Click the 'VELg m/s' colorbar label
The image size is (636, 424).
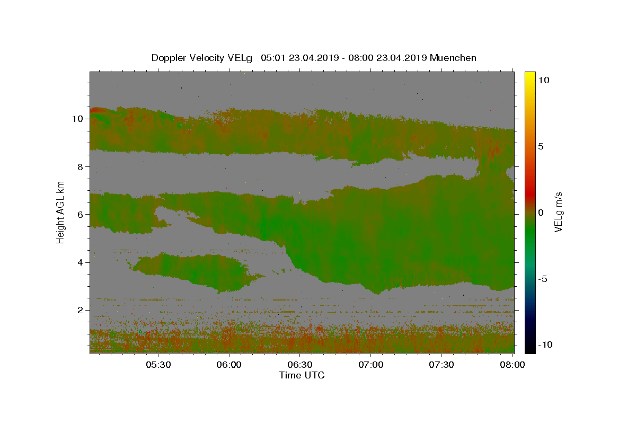pyautogui.click(x=558, y=212)
